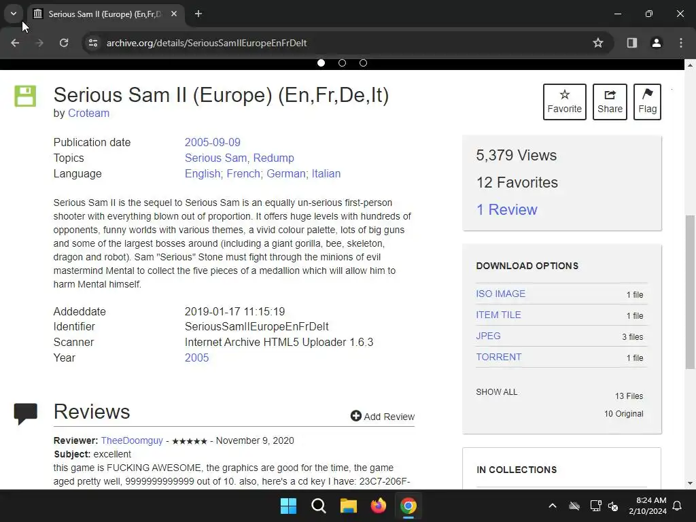Open the Croteam creator link
Screen dimensions: 696x522
coord(88,114)
